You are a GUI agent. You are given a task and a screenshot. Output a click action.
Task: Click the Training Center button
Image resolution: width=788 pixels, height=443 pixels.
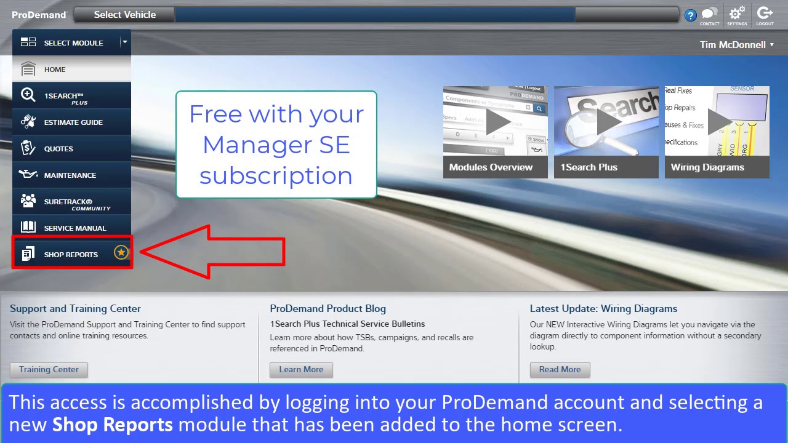(x=49, y=370)
